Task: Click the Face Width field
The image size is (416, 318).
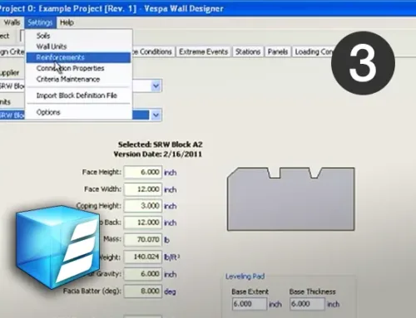Action: pos(142,189)
